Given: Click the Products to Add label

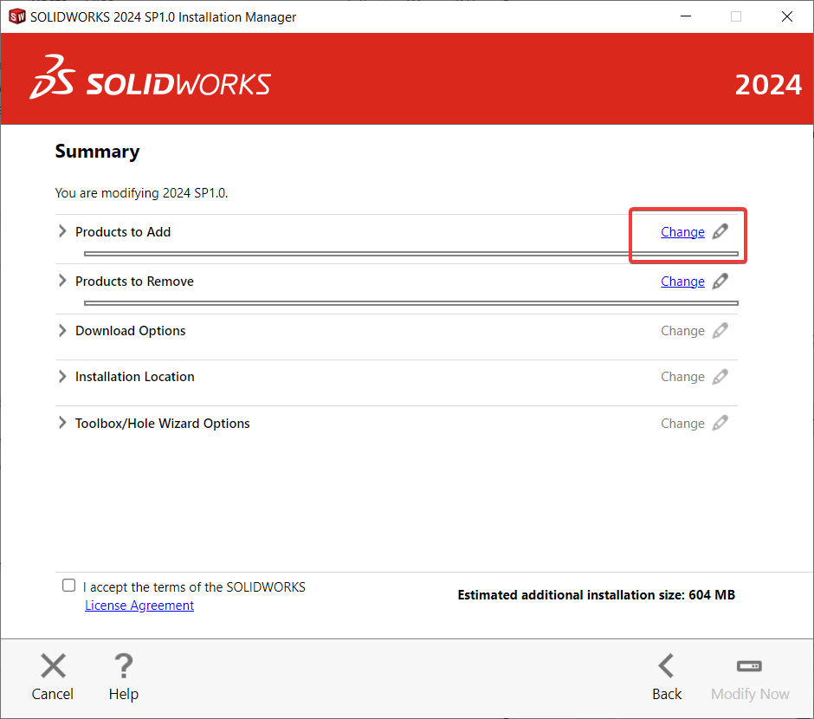Looking at the screenshot, I should tap(123, 232).
